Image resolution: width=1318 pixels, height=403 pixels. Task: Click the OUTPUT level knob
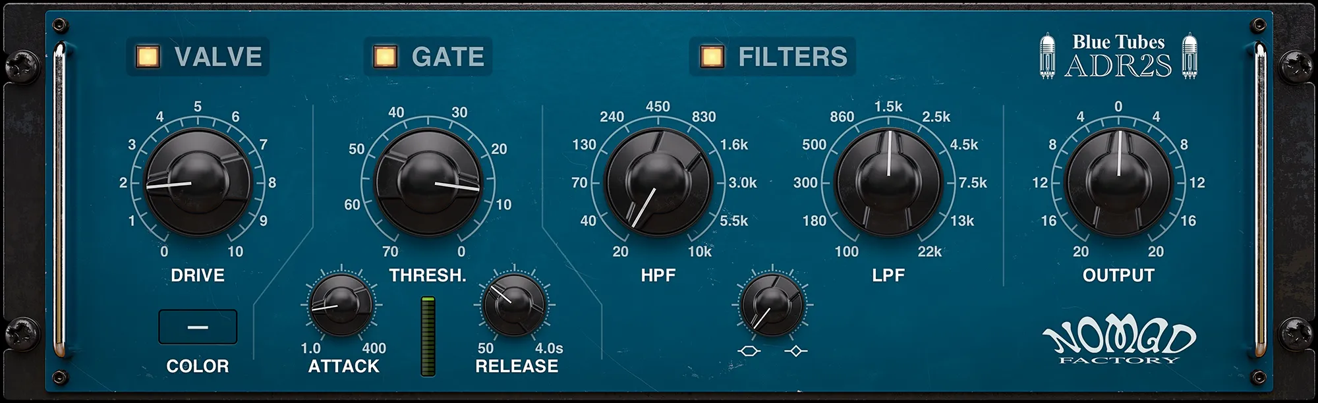(x=1118, y=182)
